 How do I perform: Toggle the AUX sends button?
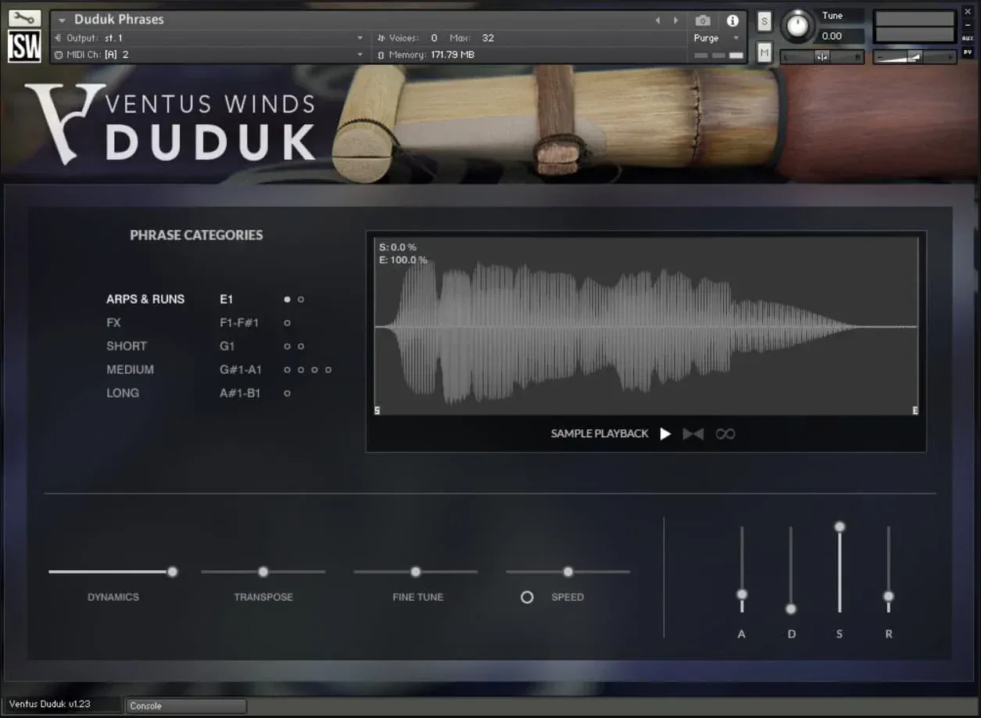[968, 38]
